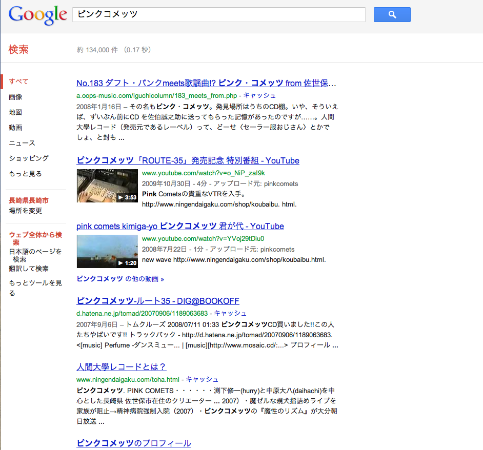Open pink comets kimiga-yo YouTube result
The width and height of the screenshot is (483, 450).
click(x=180, y=226)
